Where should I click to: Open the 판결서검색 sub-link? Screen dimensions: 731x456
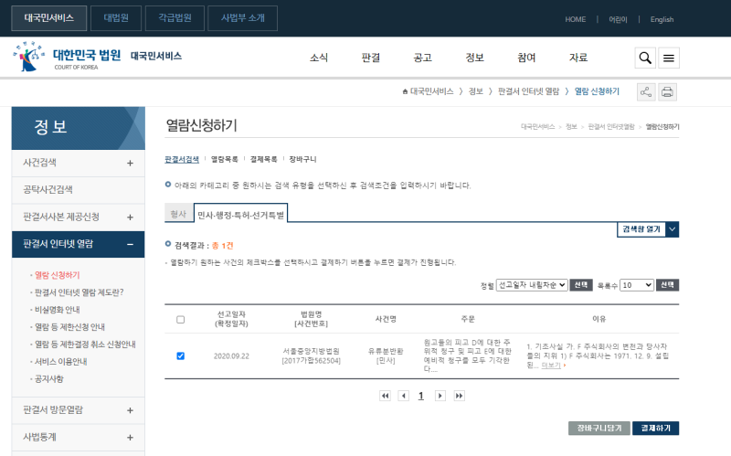[182, 159]
